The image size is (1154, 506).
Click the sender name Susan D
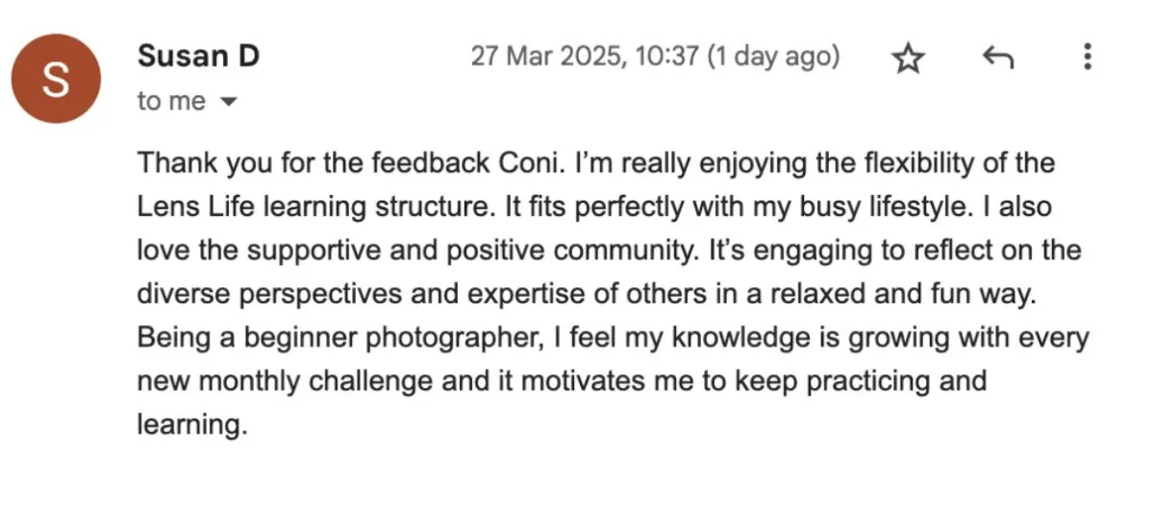pos(199,56)
